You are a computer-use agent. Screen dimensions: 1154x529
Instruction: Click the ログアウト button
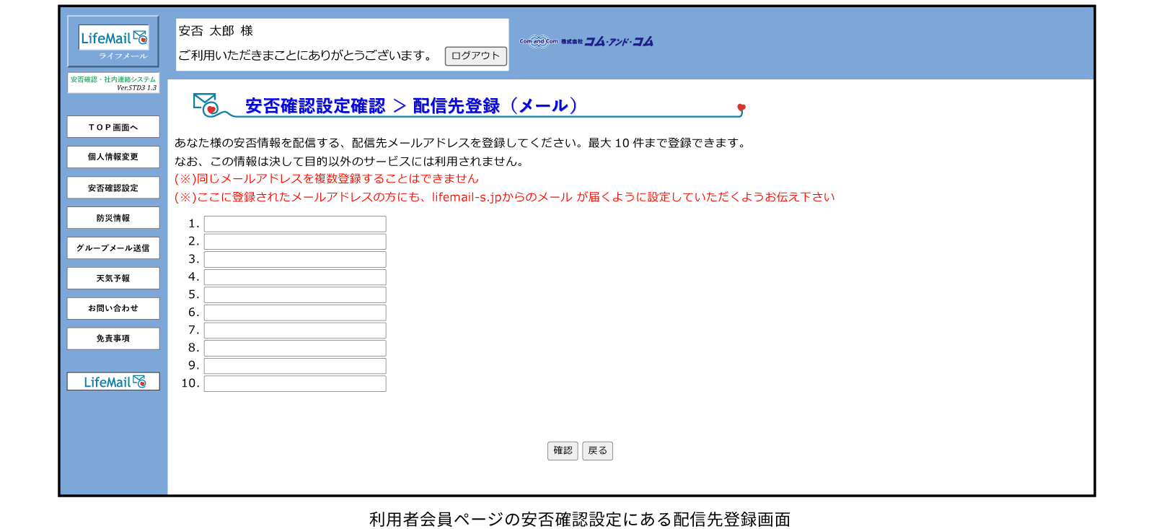[x=475, y=56]
